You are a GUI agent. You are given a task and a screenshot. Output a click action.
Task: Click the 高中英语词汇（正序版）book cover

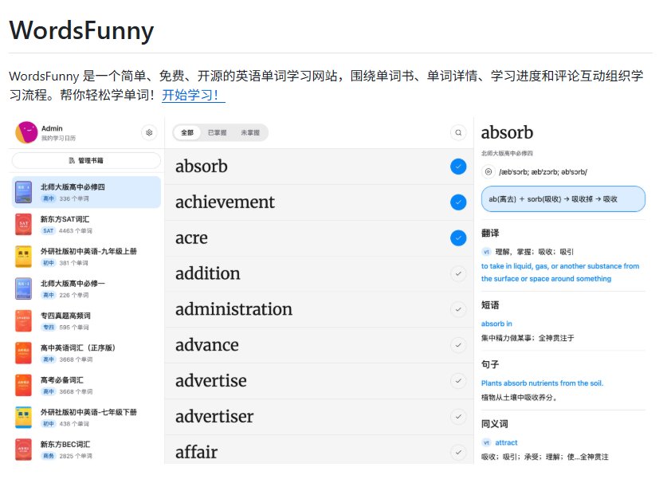click(23, 353)
